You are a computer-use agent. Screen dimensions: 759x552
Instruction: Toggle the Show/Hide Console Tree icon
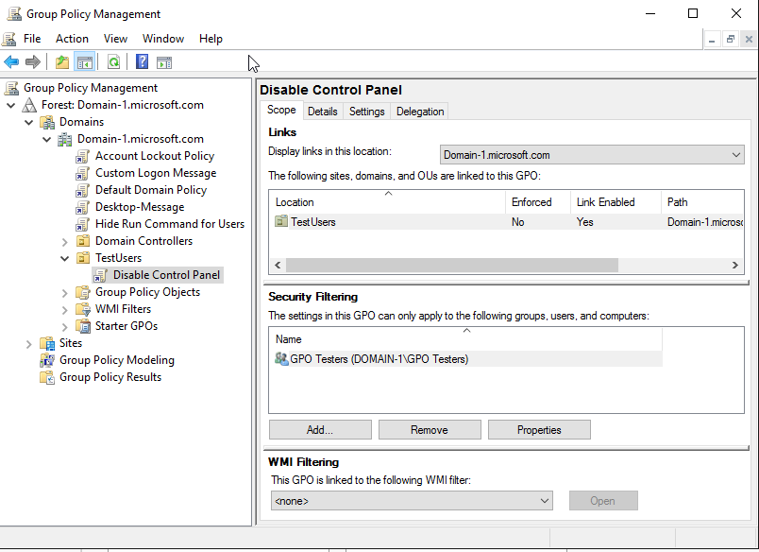(84, 62)
